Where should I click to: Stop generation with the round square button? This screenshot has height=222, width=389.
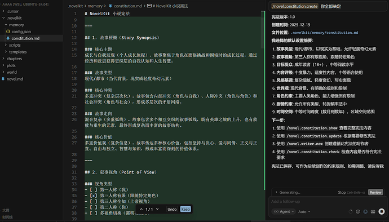(382, 211)
